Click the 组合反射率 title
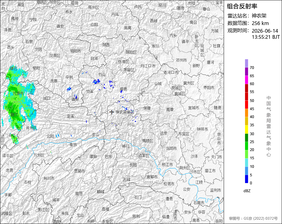This screenshot has width=282, height=224. tap(242, 6)
